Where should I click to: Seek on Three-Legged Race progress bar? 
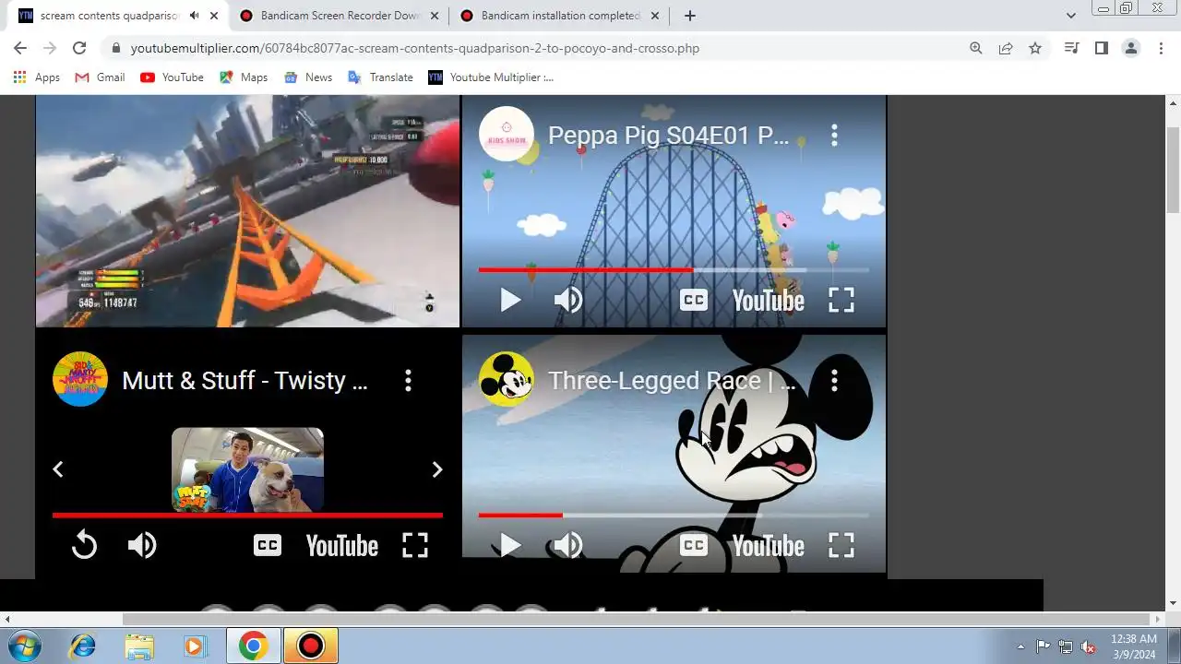[674, 516]
